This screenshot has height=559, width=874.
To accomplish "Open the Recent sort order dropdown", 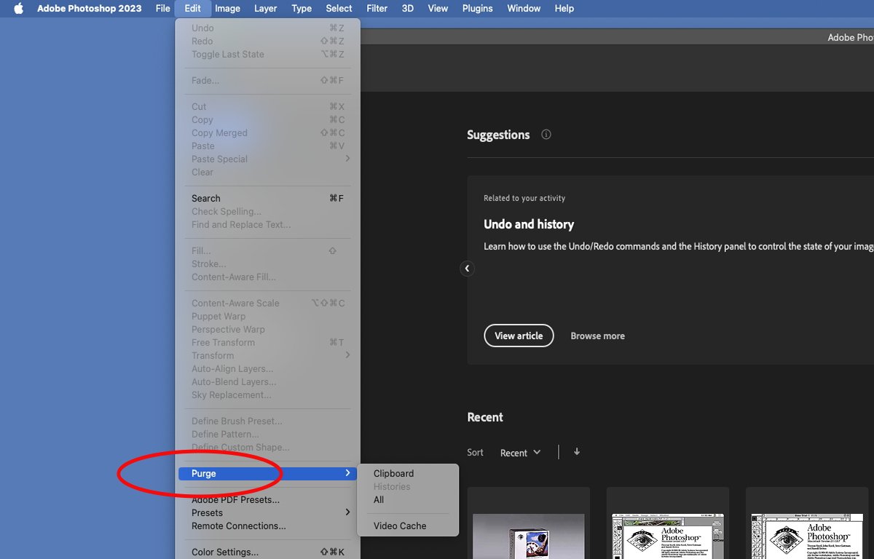I will (x=520, y=452).
